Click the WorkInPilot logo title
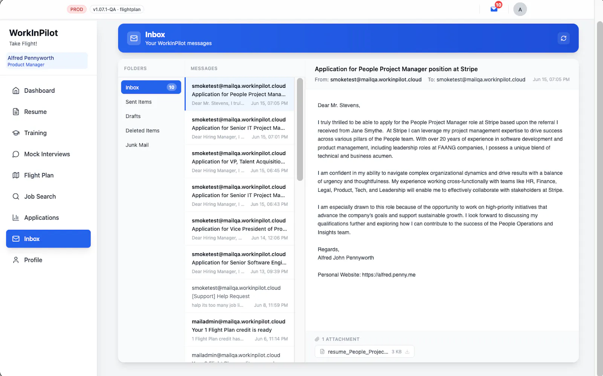Screen dimensions: 603x376 pyautogui.click(x=34, y=33)
